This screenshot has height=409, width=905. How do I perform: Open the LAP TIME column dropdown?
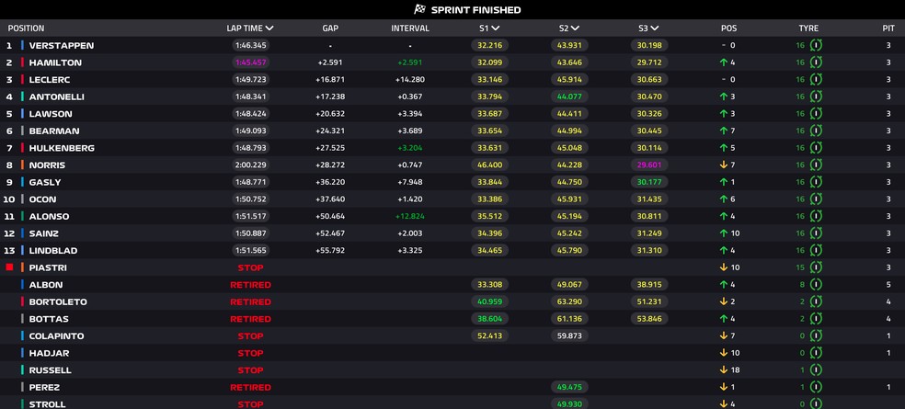(x=269, y=28)
